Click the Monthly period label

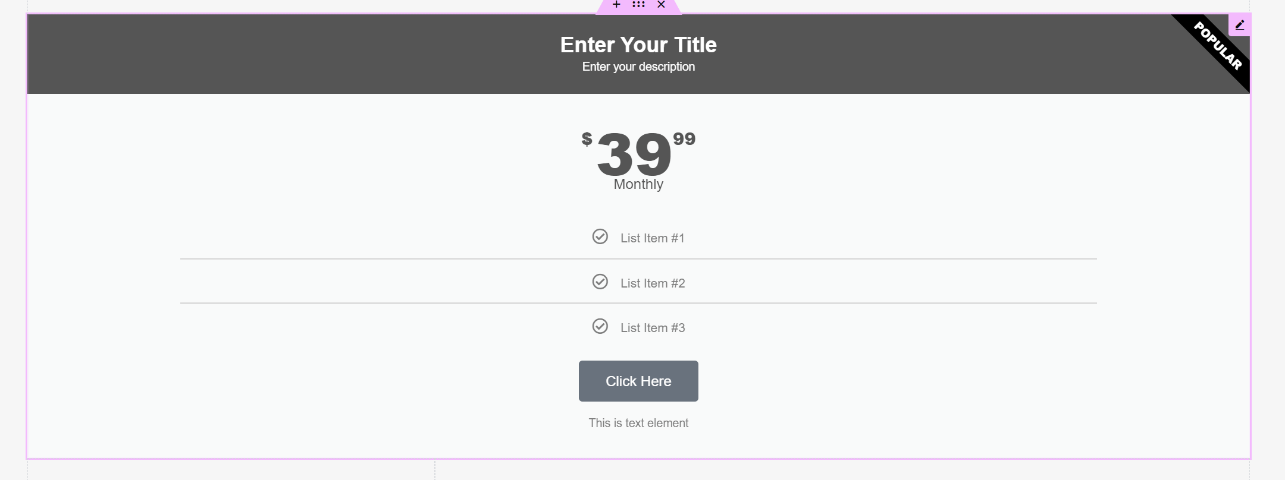click(638, 184)
